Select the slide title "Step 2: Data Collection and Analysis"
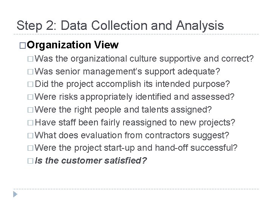This screenshot has width=272, height=204. click(120, 25)
